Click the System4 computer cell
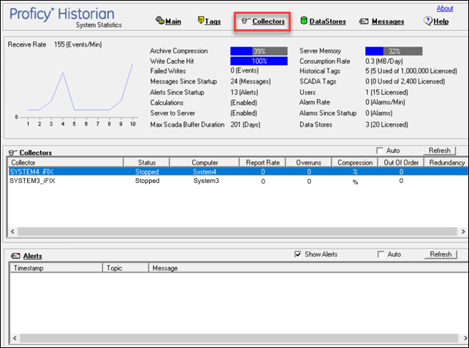 click(x=205, y=172)
